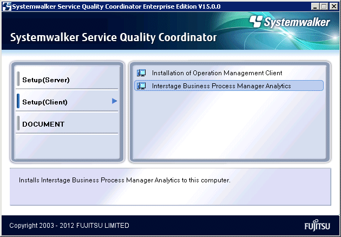341x237 pixels.
Task: Click the window title text Enterprise Edition V15.0.0
Action: coord(182,6)
